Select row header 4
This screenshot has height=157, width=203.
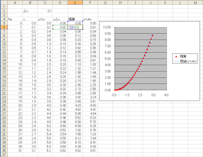4,19
